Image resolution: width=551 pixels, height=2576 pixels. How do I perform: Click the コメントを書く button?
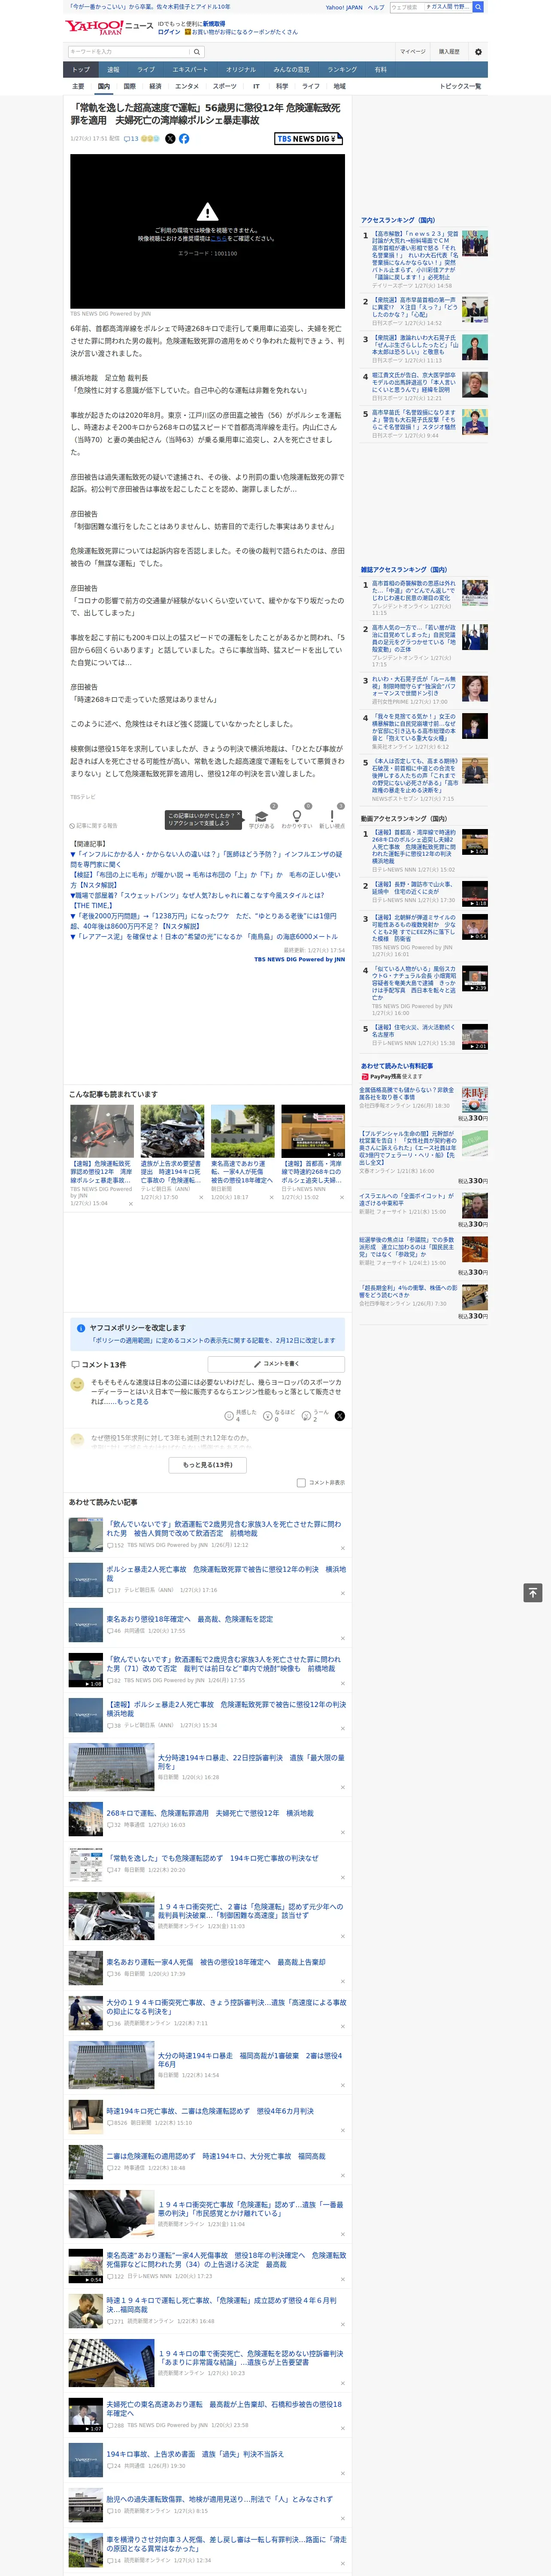(277, 1364)
